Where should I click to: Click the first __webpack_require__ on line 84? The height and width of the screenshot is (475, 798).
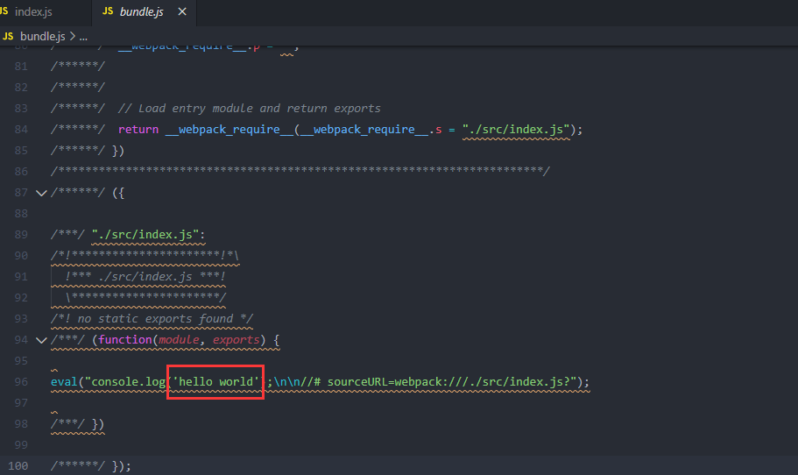[230, 130]
